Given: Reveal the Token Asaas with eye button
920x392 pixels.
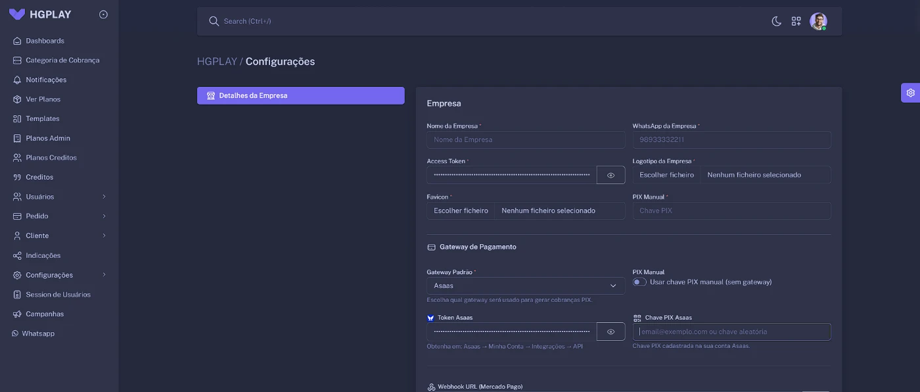Looking at the screenshot, I should tap(610, 331).
